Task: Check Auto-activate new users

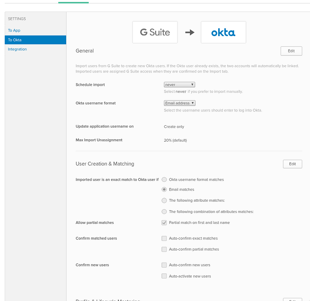Action: pos(164,276)
